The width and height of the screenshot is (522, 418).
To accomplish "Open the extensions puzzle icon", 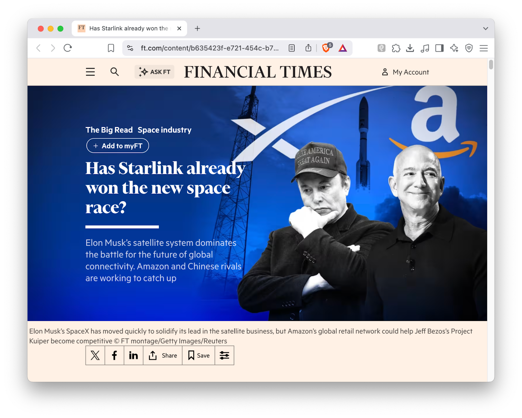I will (x=396, y=48).
